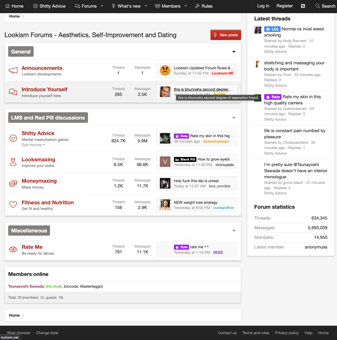Click the Rules gavel icon

coord(197,6)
